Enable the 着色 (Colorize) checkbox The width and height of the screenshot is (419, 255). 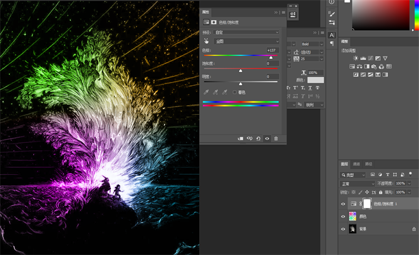(x=235, y=92)
